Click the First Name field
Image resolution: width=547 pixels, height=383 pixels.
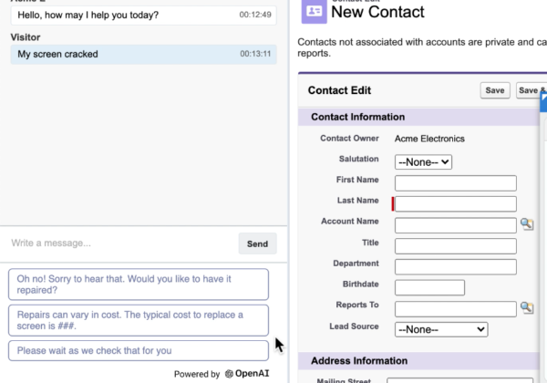[456, 183]
